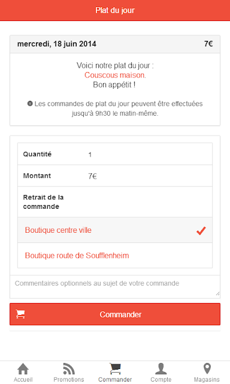The image size is (230, 384).
Task: Grab the comment box resize handle
Action: 217,293
